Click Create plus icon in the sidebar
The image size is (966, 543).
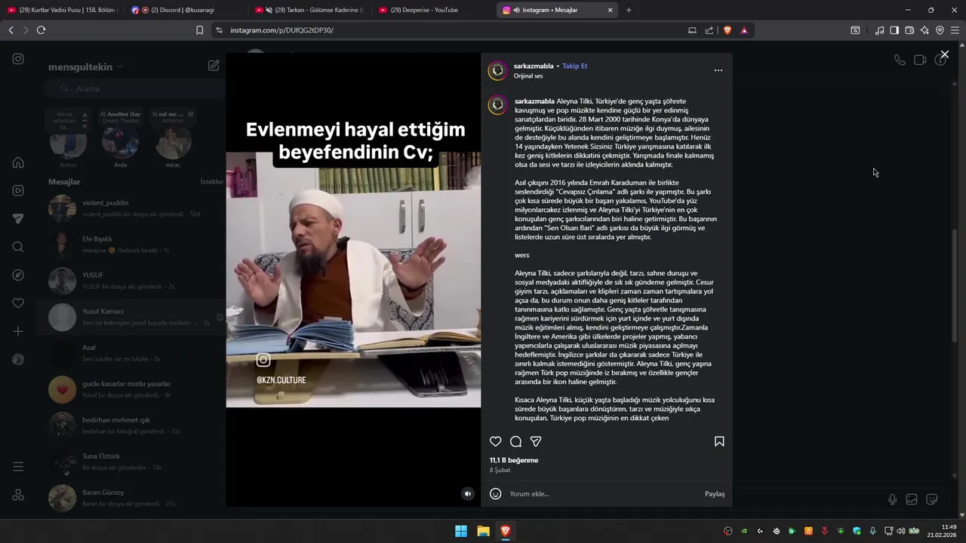[x=18, y=331]
